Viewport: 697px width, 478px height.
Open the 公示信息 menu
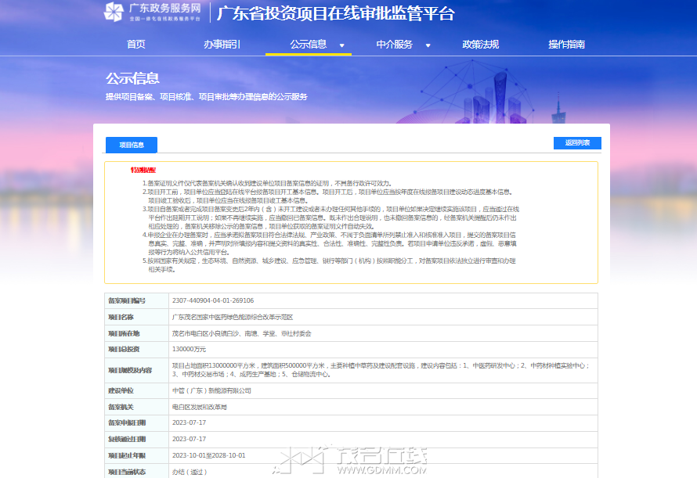tap(309, 45)
